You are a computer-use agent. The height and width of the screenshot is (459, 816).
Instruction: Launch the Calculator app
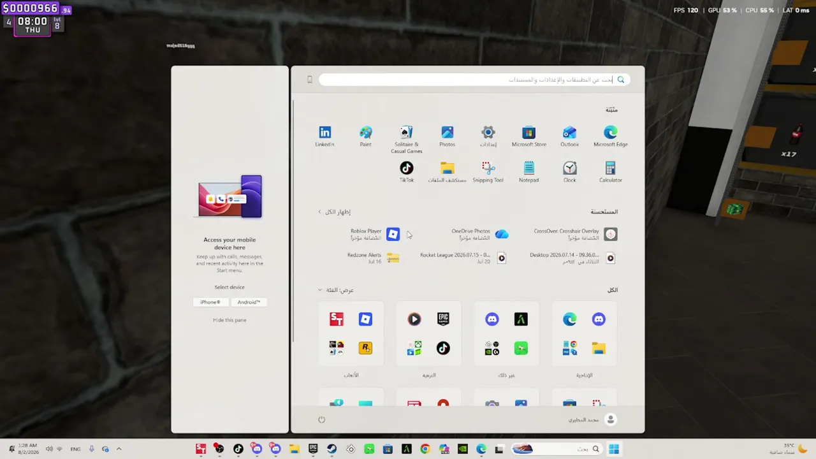coord(610,172)
